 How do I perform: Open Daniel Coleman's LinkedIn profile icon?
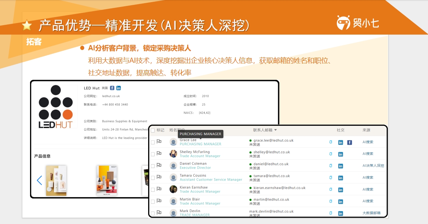[341, 166]
